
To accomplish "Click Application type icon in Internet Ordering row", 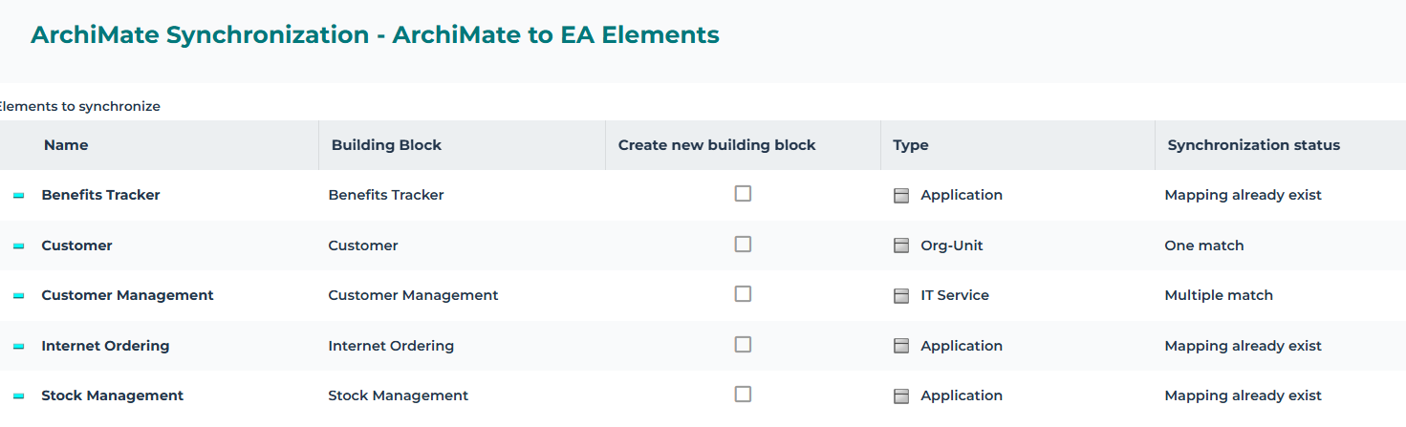I will (900, 347).
